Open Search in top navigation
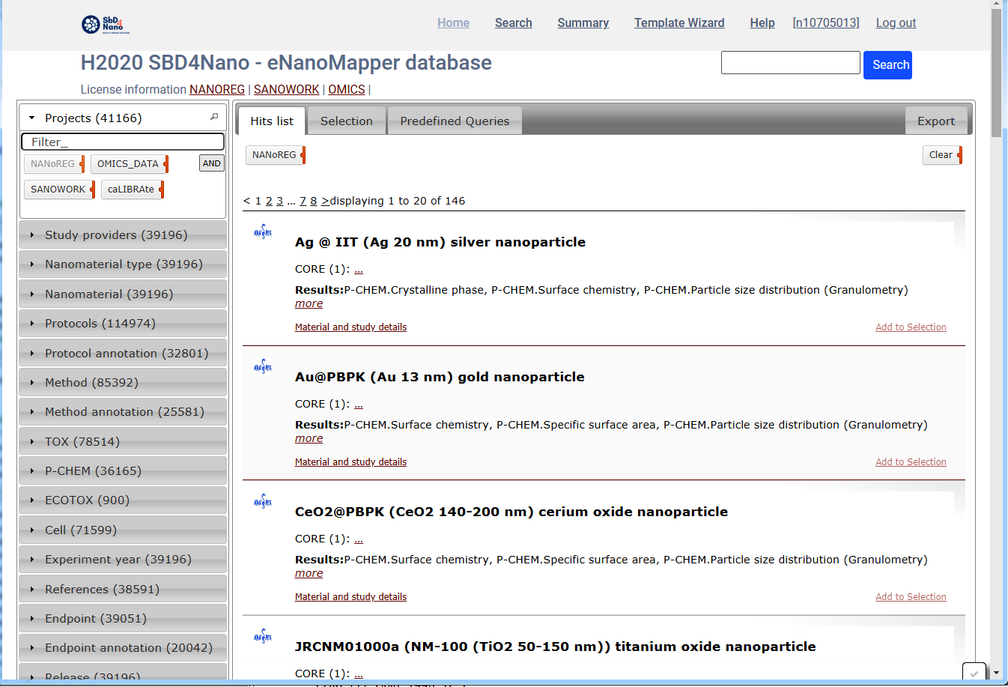 click(x=514, y=22)
